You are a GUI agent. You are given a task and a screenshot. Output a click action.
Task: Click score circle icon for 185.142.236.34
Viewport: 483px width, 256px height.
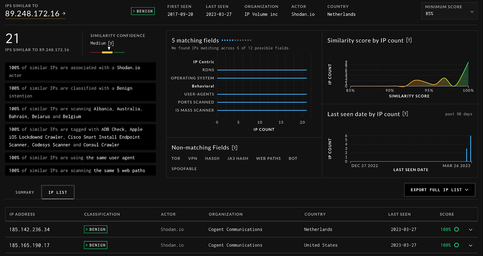point(456,229)
